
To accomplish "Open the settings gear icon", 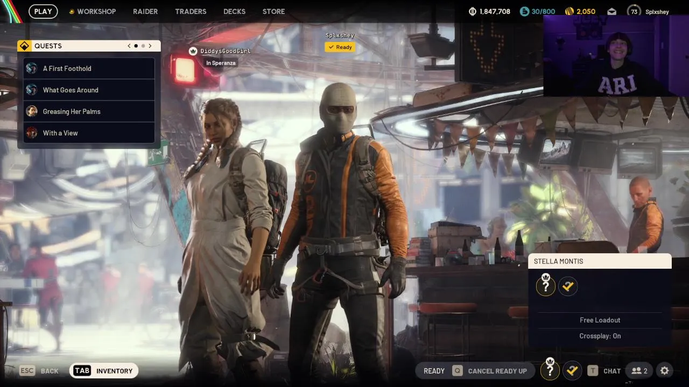I will tap(665, 371).
